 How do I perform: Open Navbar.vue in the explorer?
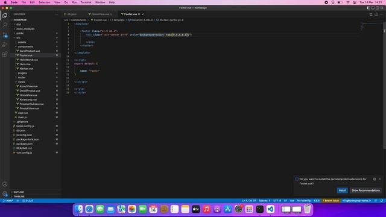[26, 69]
